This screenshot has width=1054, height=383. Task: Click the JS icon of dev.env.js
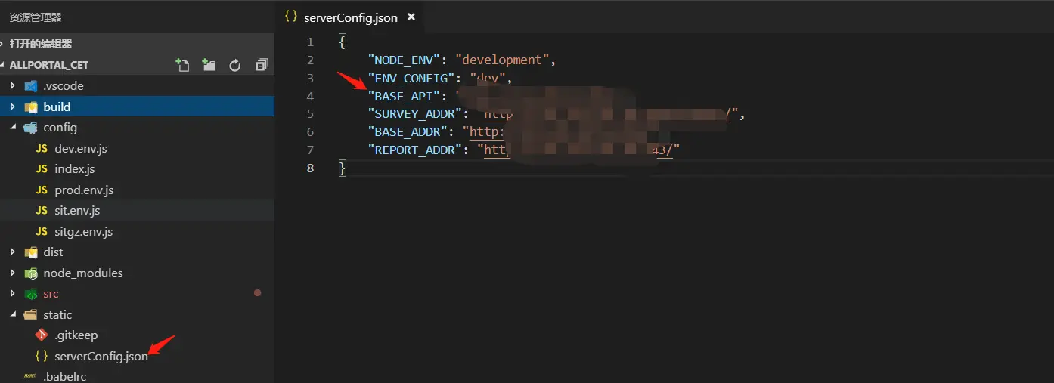pos(42,149)
